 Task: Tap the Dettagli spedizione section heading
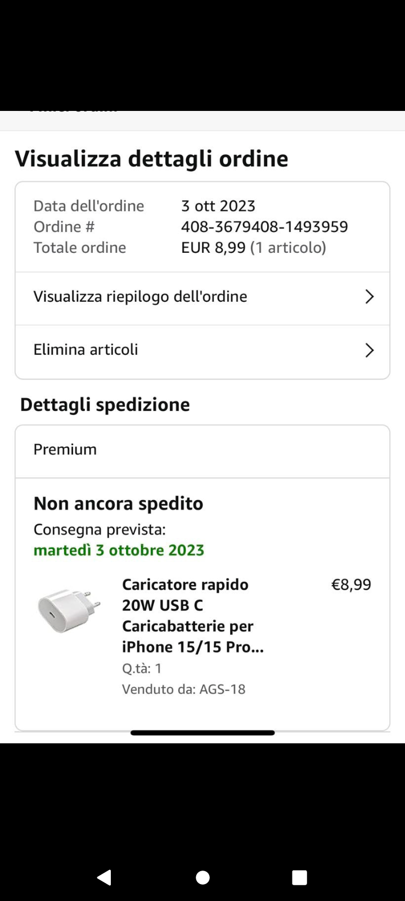coord(105,405)
